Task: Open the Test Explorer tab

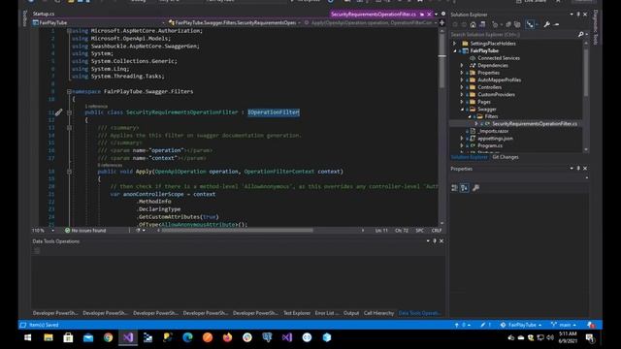Action: (x=297, y=313)
